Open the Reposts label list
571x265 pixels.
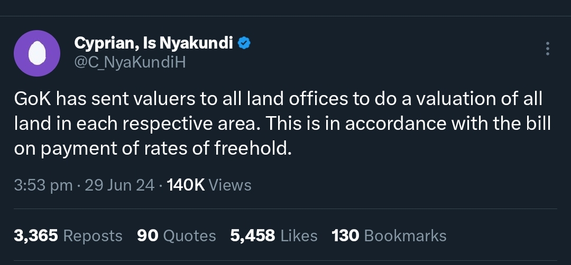pyautogui.click(x=93, y=235)
